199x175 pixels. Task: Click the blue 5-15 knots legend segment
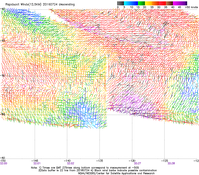pyautogui.click(x=131, y=3)
